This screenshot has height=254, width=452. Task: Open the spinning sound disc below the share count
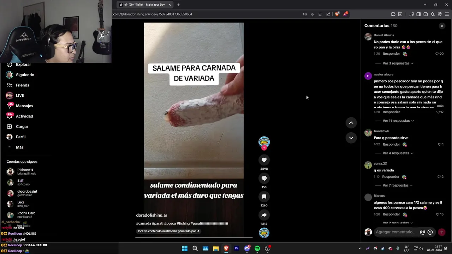264,233
